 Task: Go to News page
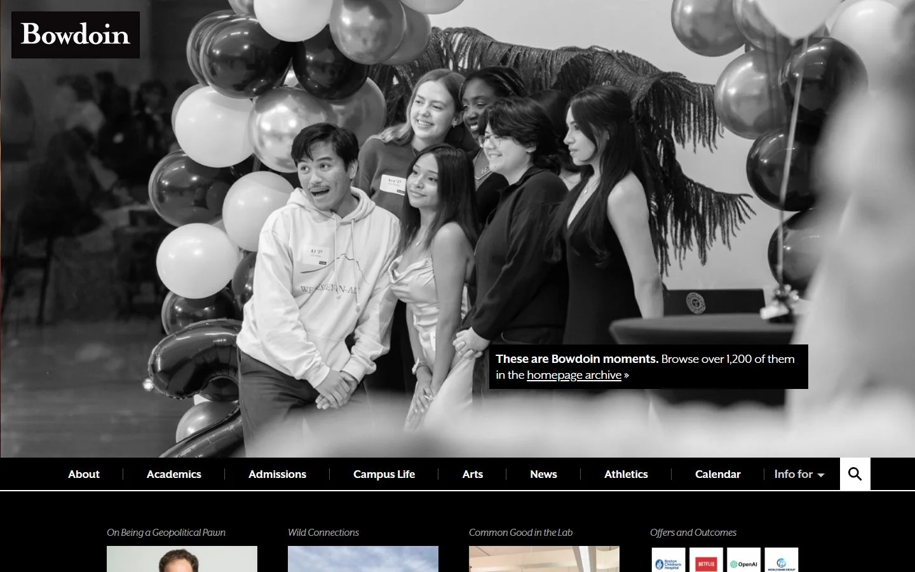coord(543,474)
